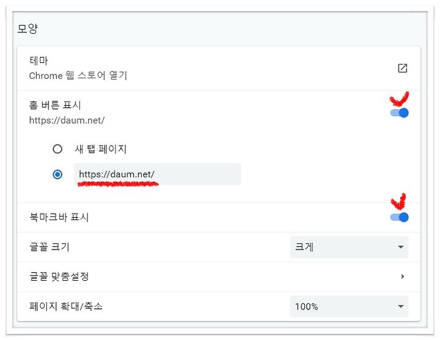Open the 글꼴 크기 dropdown showing 크게
Screen dimensions: 440x340
tap(349, 247)
